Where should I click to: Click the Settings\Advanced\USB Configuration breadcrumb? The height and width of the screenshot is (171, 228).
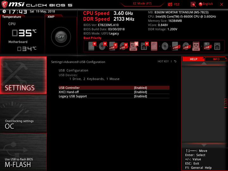click(78, 62)
